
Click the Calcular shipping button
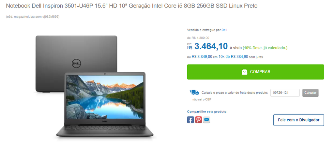pos(311,93)
